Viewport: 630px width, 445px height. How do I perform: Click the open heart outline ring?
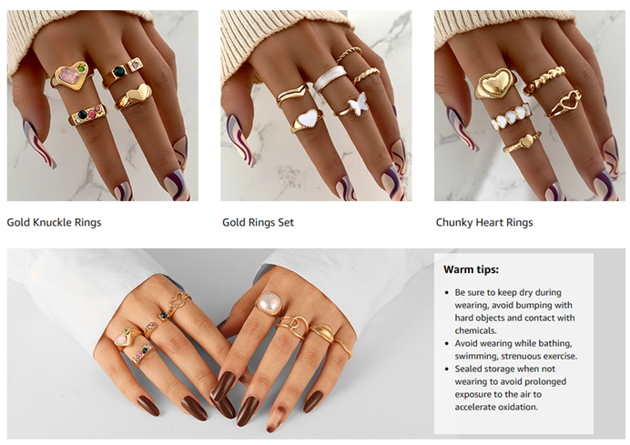(564, 104)
